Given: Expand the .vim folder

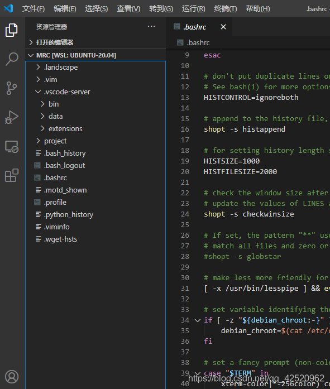Looking at the screenshot, I should click(95, 79).
